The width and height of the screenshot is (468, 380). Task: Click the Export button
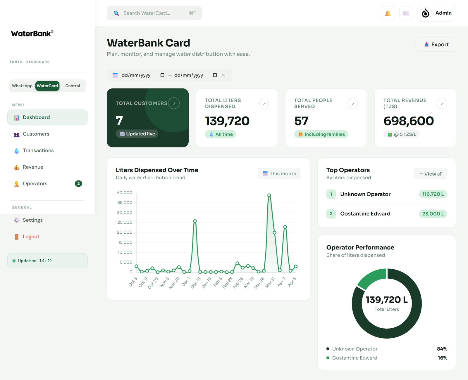[x=436, y=44]
